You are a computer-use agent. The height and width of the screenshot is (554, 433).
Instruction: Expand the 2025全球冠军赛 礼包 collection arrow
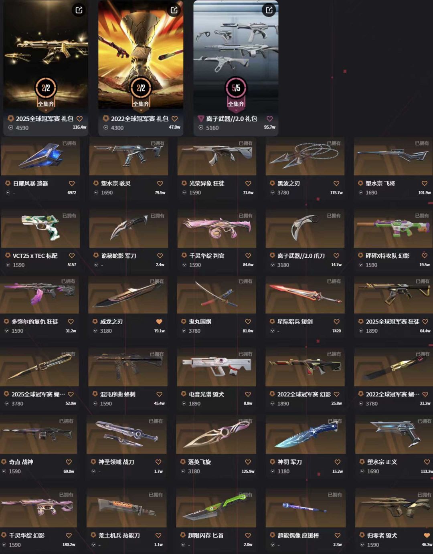click(46, 110)
